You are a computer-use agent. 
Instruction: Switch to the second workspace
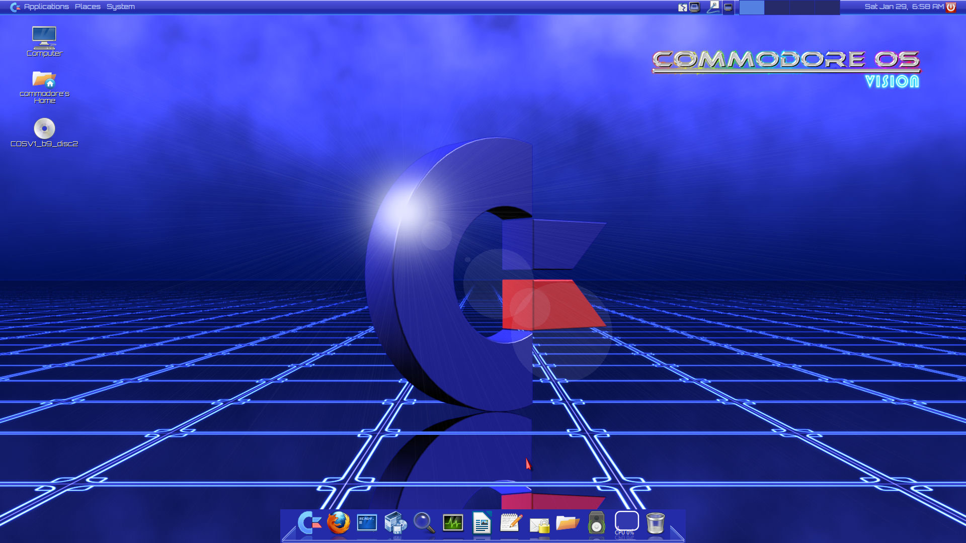(777, 7)
